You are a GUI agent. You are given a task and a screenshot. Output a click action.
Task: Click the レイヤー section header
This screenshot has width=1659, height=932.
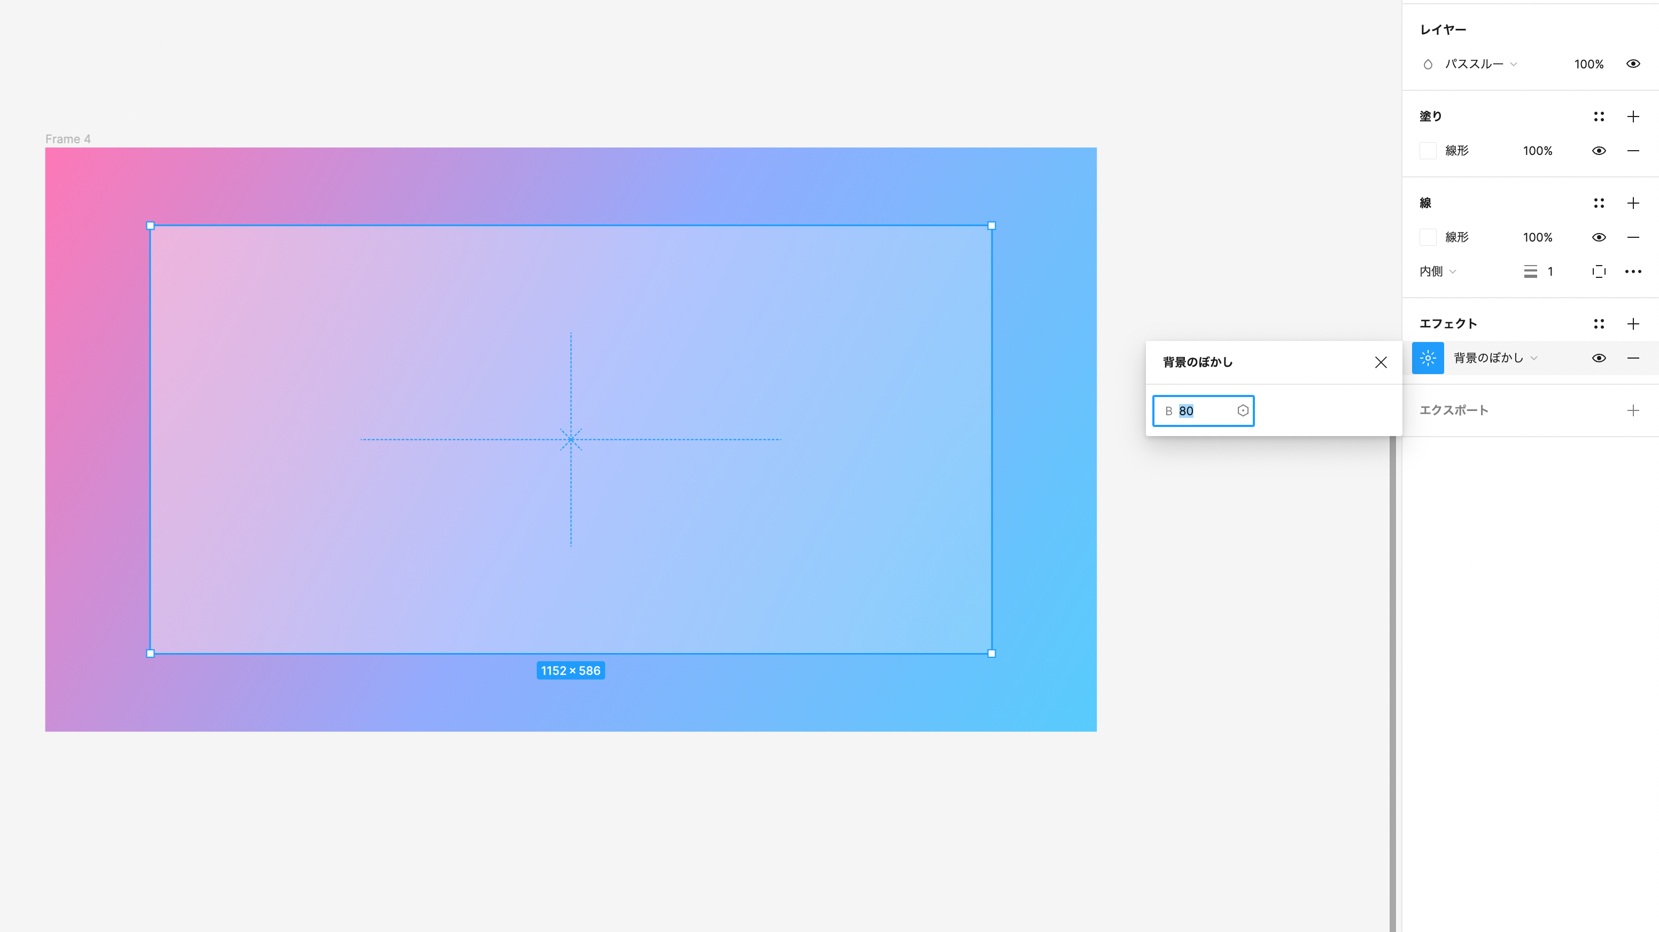click(x=1443, y=29)
